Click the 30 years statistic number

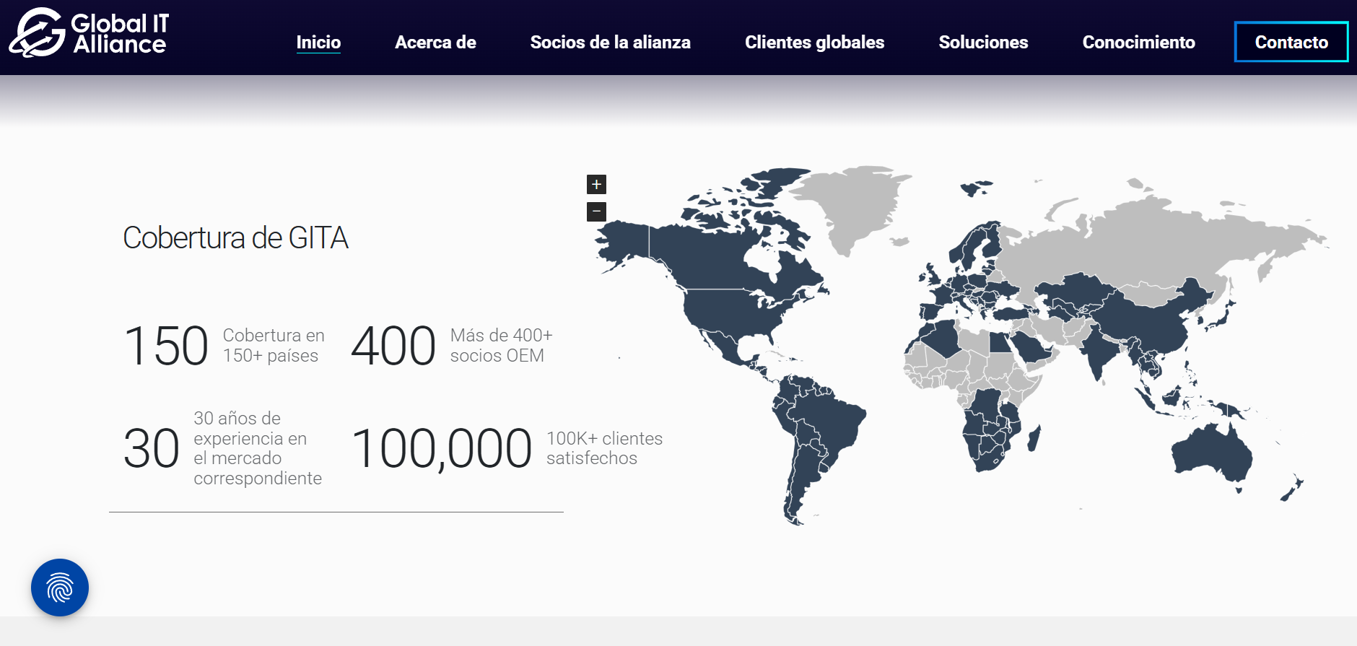click(152, 448)
